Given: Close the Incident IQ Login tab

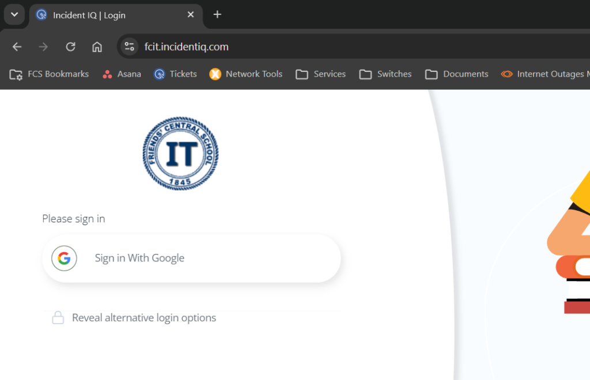Looking at the screenshot, I should click(190, 14).
